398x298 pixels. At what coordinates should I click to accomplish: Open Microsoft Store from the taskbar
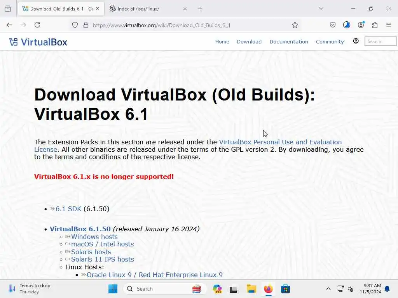pyautogui.click(x=285, y=289)
